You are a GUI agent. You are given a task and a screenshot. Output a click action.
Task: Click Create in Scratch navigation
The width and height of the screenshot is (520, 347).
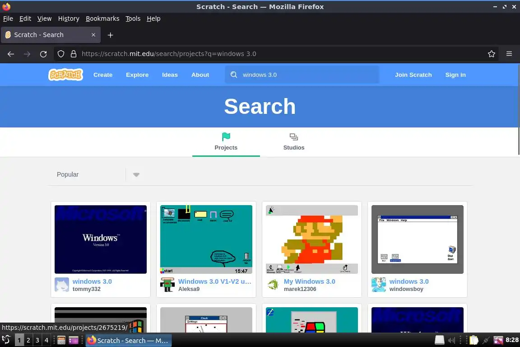[103, 75]
